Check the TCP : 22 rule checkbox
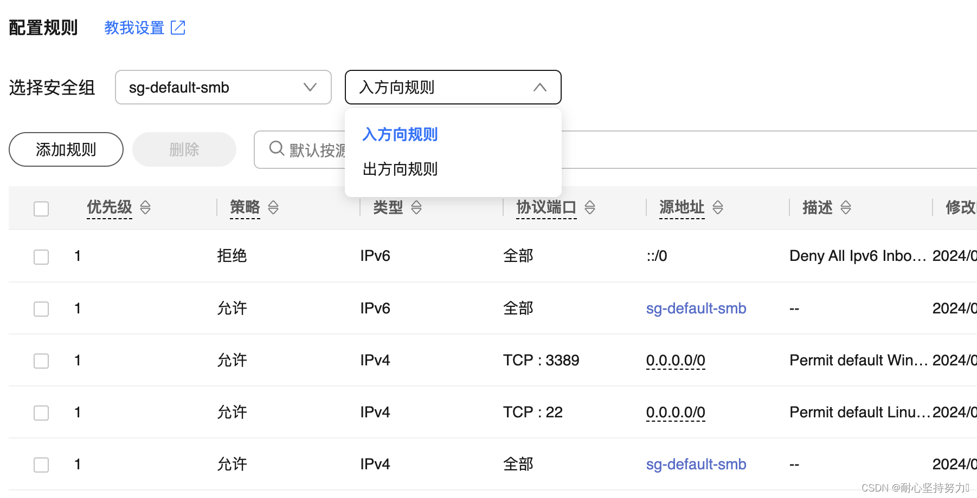This screenshot has height=498, width=977. coord(41,412)
